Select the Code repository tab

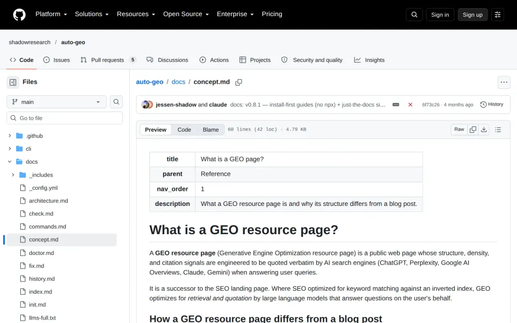click(21, 60)
